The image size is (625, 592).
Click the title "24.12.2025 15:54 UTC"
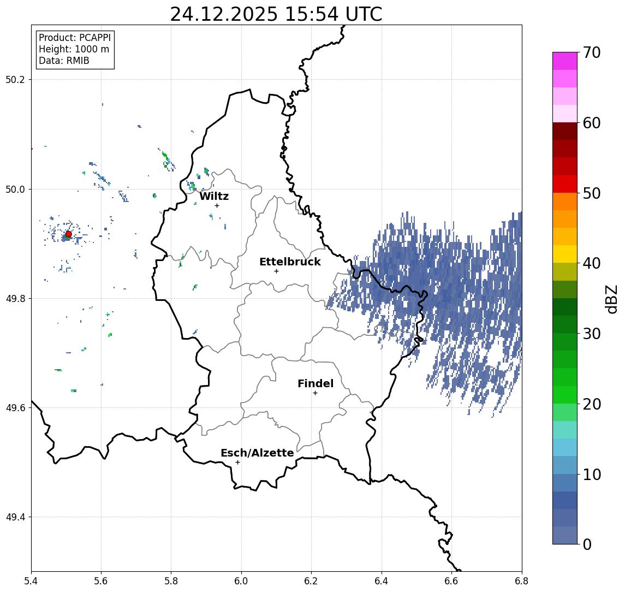(x=276, y=15)
